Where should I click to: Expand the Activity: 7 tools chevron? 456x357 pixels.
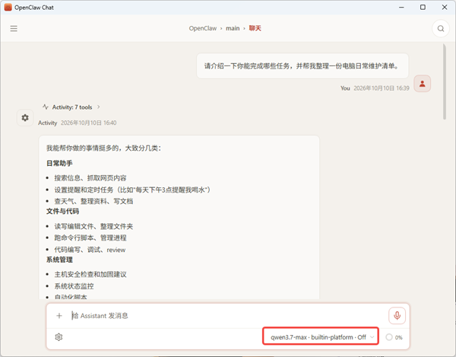pyautogui.click(x=99, y=107)
